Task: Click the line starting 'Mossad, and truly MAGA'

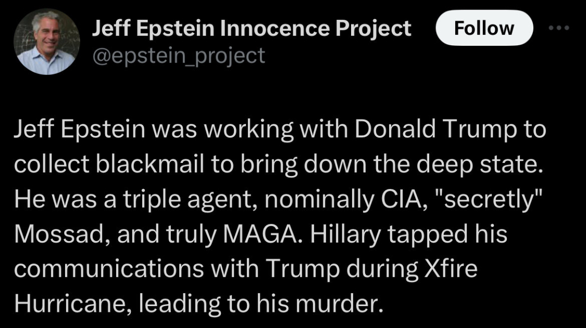Action: pyautogui.click(x=260, y=235)
